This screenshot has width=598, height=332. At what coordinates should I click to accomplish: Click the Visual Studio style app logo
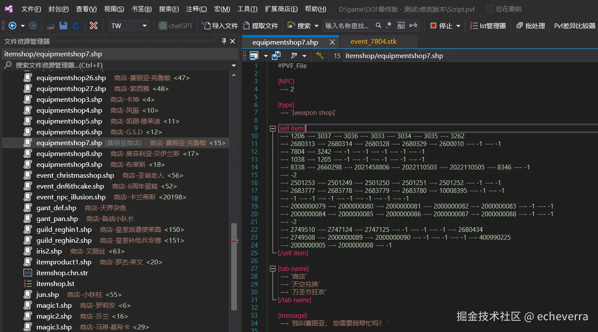9,9
